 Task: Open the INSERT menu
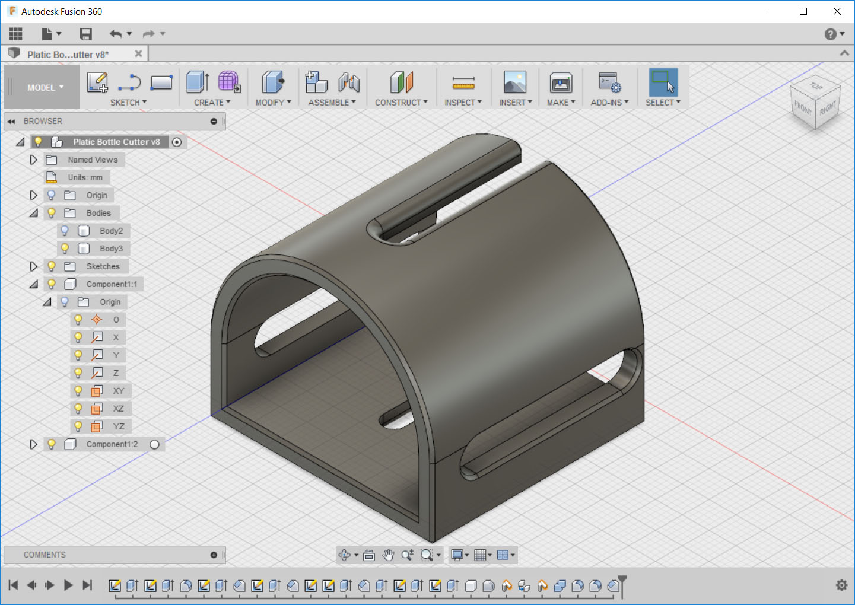pyautogui.click(x=516, y=103)
